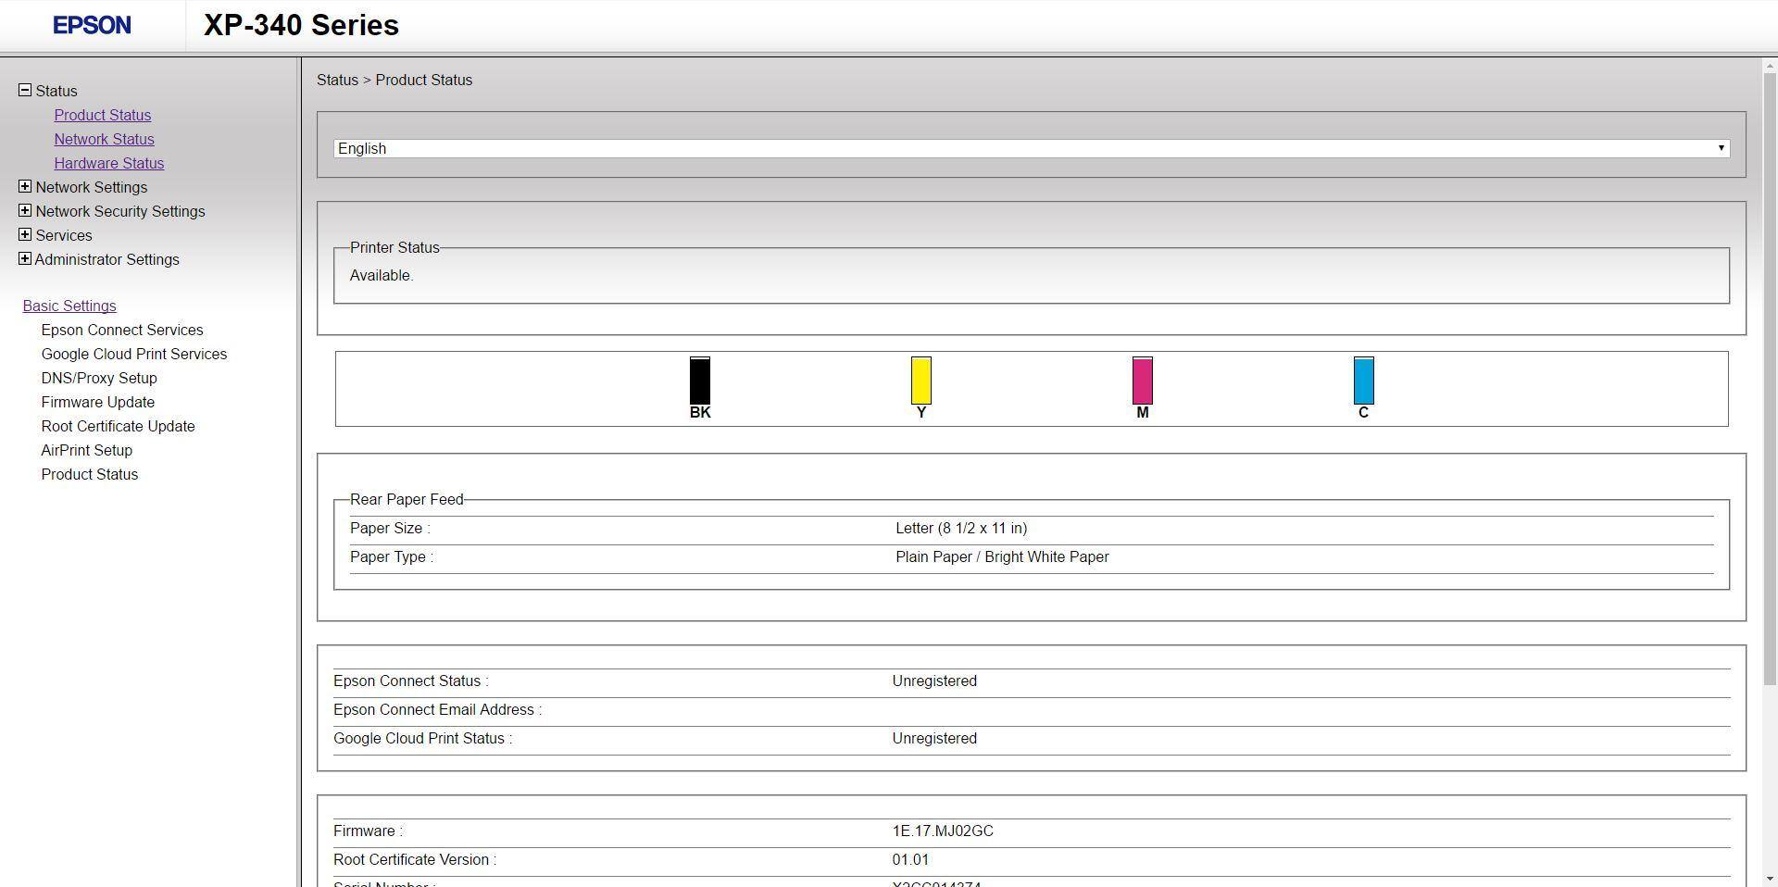This screenshot has height=887, width=1778.
Task: Collapse the Status tree section
Action: (x=25, y=91)
